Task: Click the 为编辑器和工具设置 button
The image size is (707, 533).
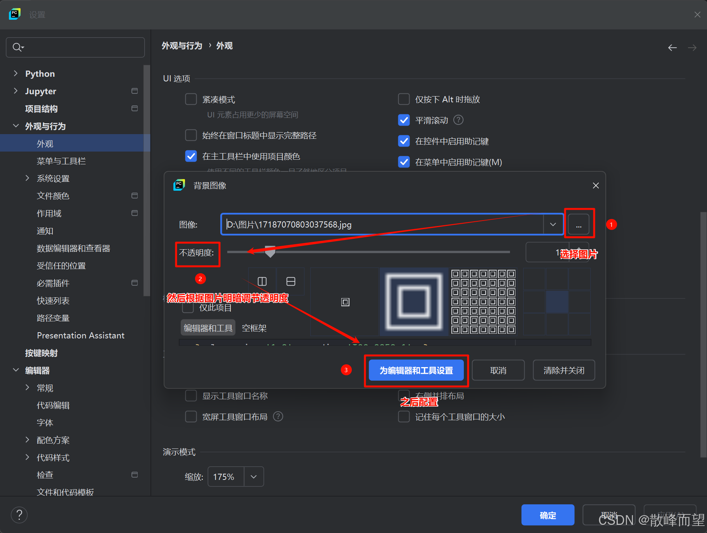Action: (416, 370)
